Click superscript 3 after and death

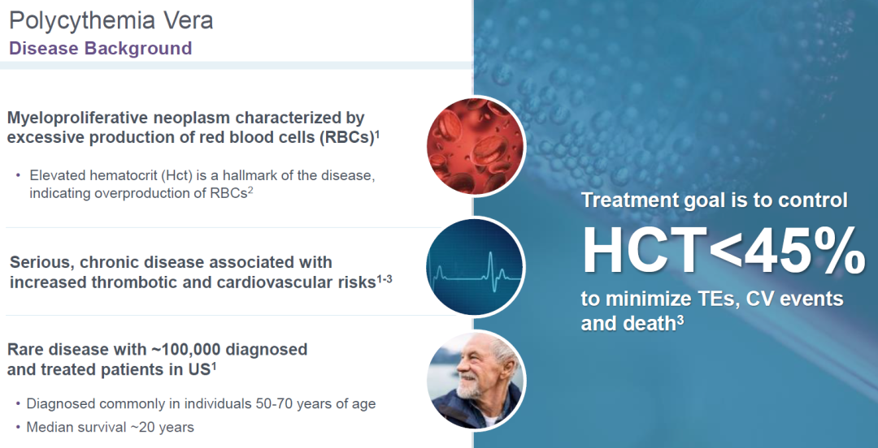coord(680,320)
